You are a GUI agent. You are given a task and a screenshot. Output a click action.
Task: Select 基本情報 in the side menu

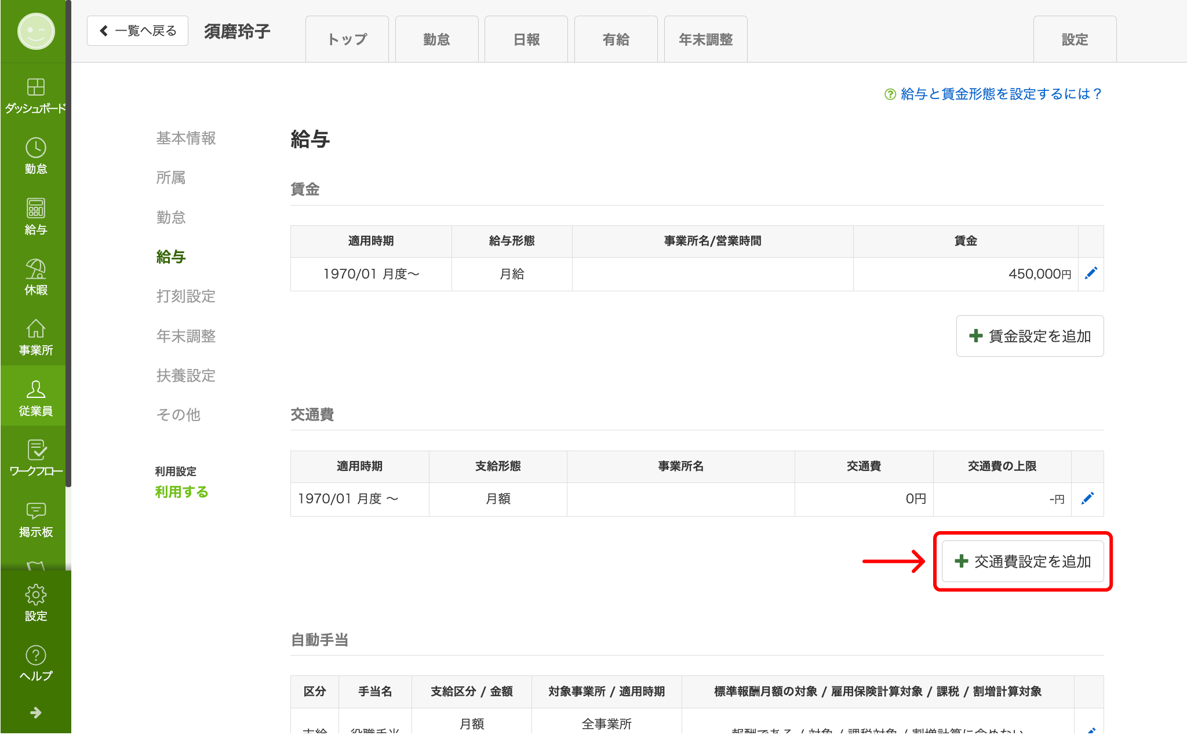[x=186, y=138]
